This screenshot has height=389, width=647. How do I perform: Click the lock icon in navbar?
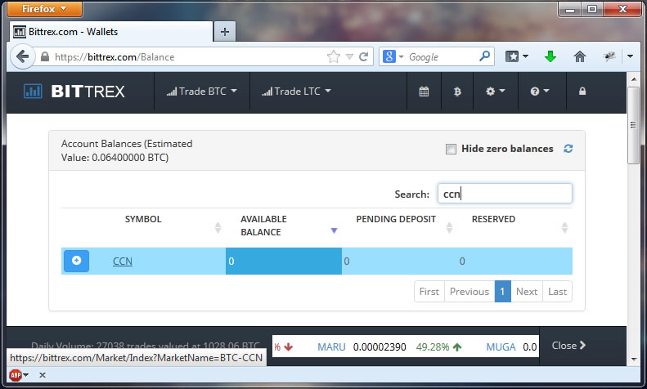point(582,91)
